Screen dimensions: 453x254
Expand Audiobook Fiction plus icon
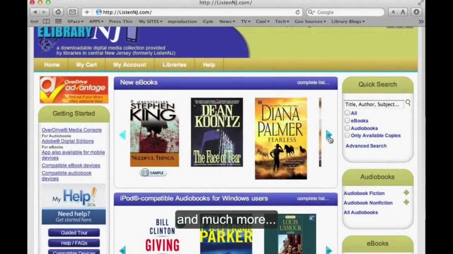(x=406, y=193)
